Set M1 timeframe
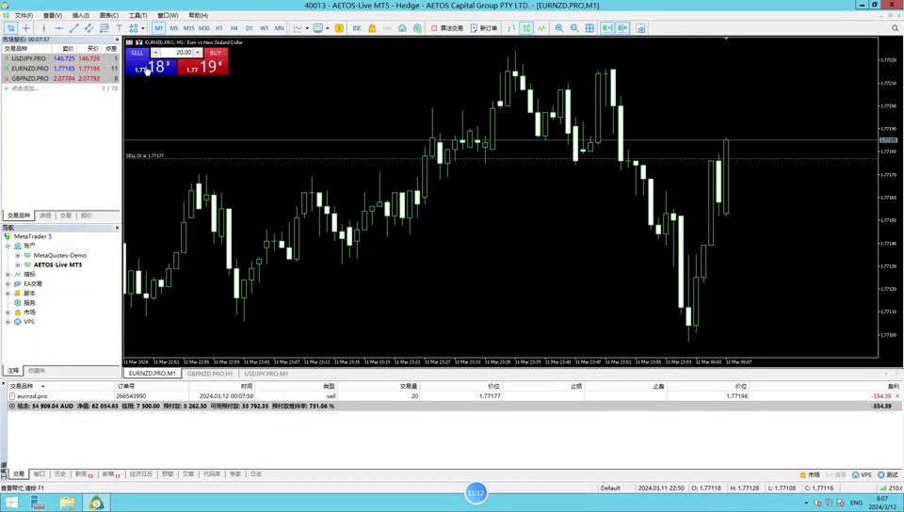The height and width of the screenshot is (512, 904). (x=158, y=28)
